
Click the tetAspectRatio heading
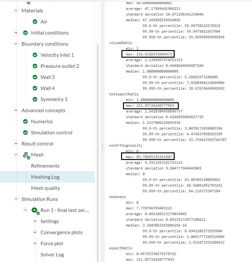coord(124,94)
